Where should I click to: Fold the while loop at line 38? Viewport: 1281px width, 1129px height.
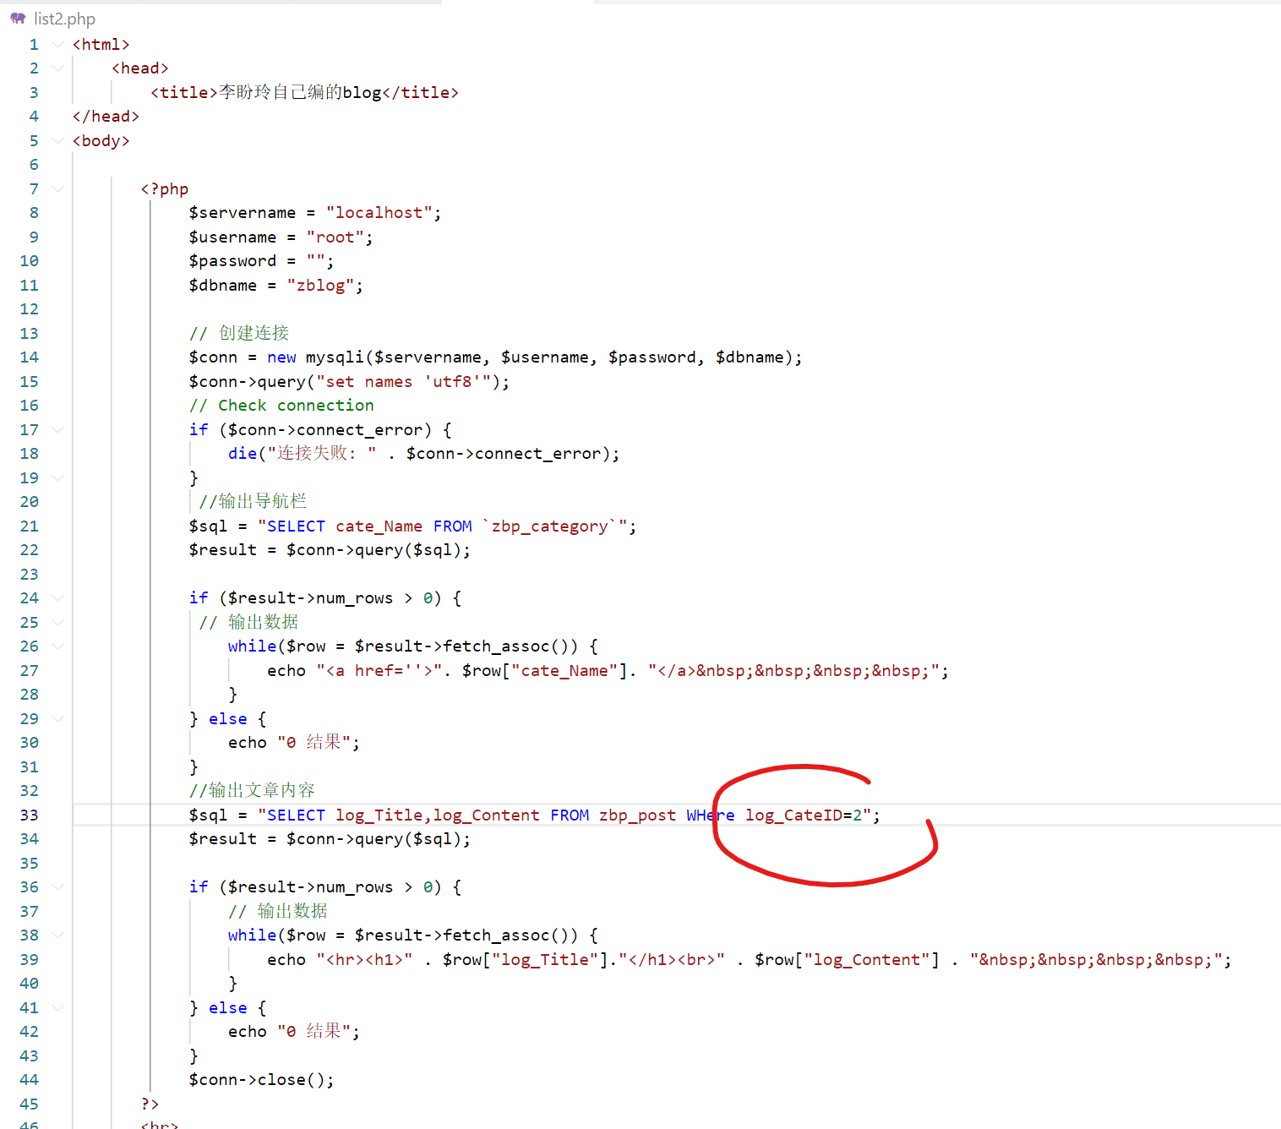pos(57,935)
